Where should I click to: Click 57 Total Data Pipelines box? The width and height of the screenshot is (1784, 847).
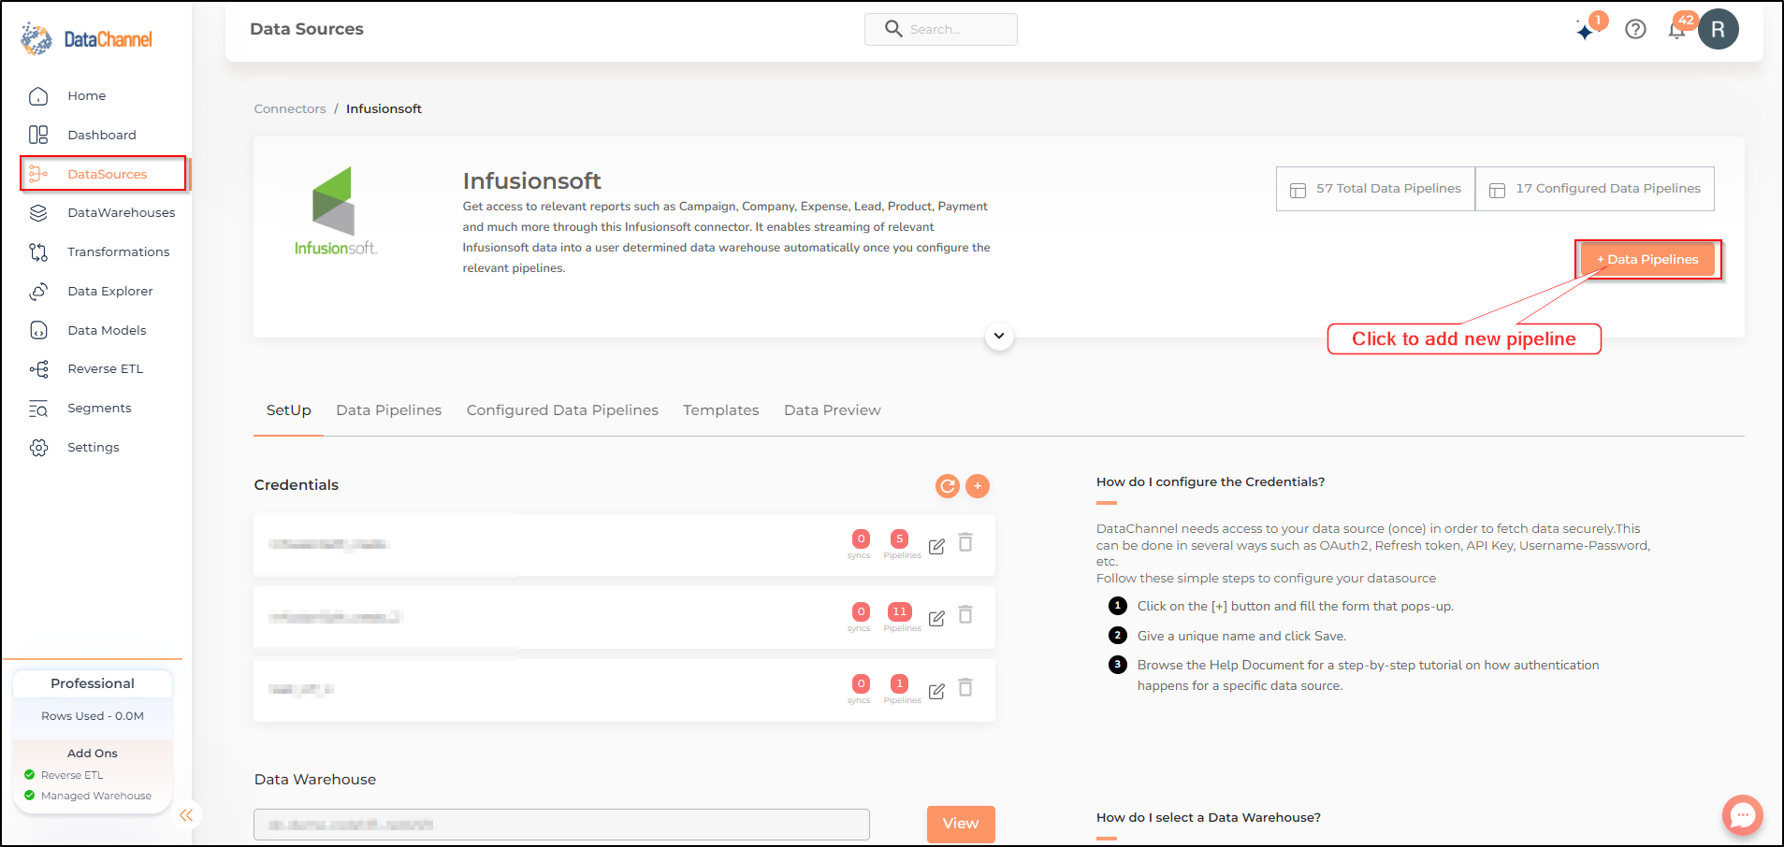(x=1375, y=189)
